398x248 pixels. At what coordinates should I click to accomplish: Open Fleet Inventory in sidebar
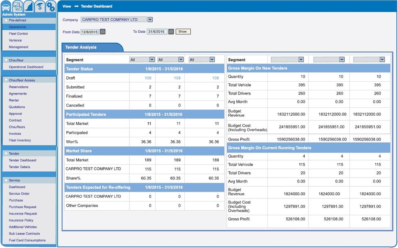20,140
